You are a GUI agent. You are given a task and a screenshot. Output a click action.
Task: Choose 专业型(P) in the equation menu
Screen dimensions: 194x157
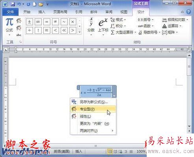click(x=93, y=109)
